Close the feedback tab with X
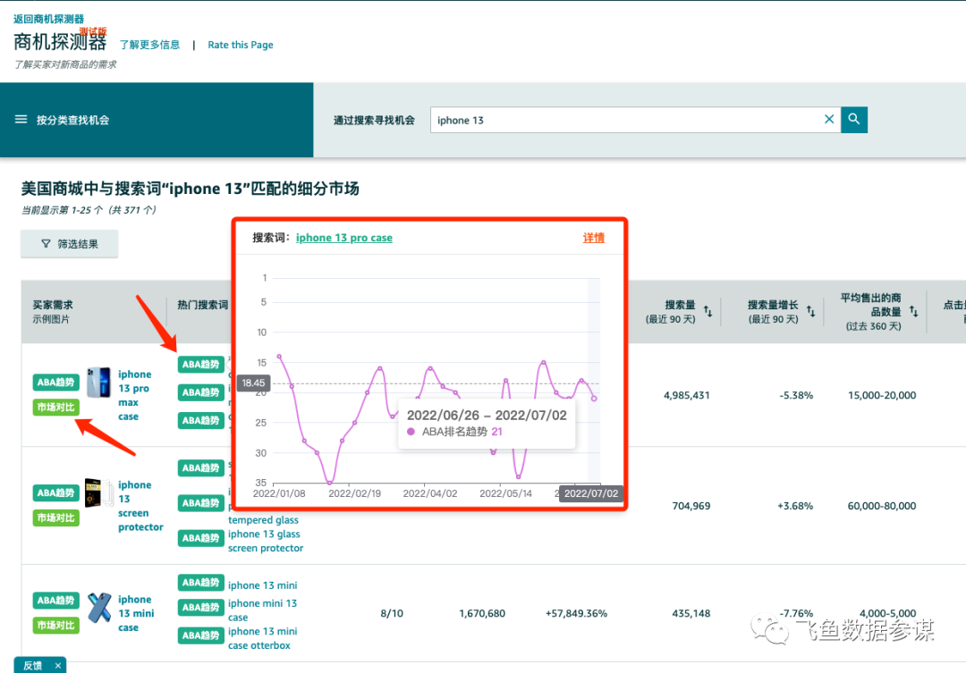The height and width of the screenshot is (673, 966). tap(58, 666)
